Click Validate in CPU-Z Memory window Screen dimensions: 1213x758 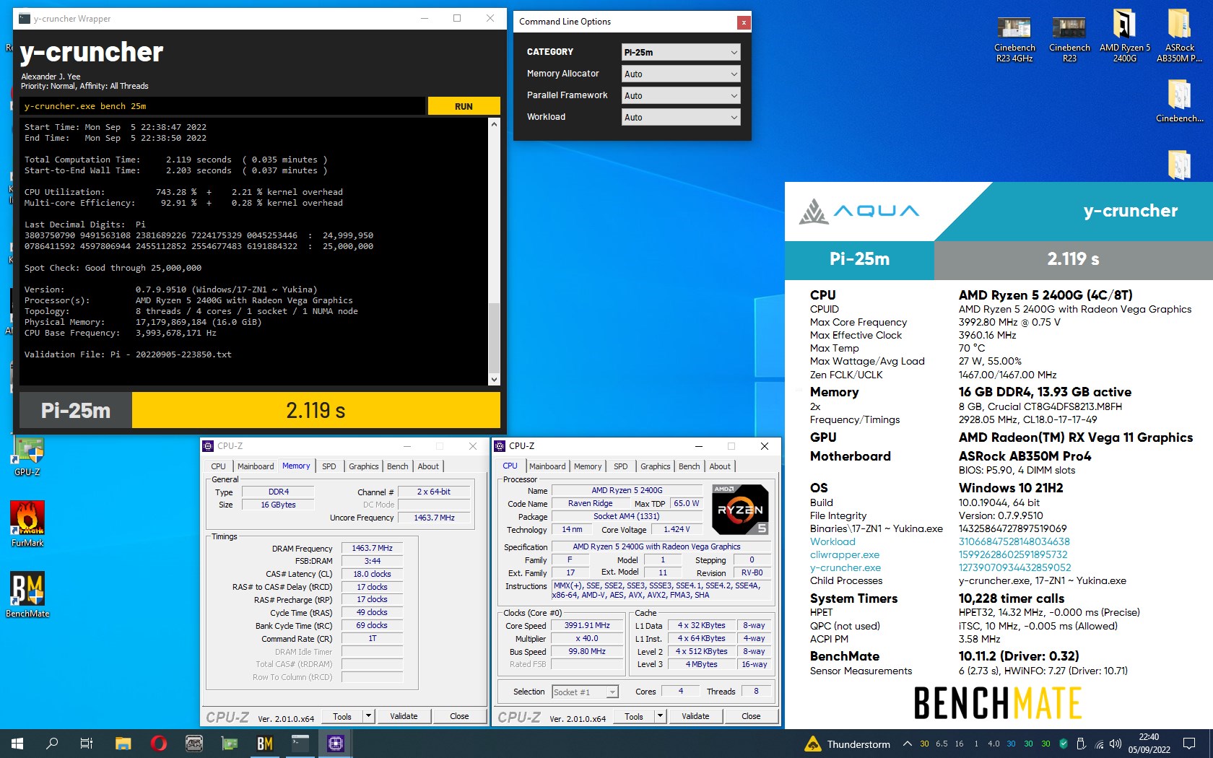pos(404,716)
